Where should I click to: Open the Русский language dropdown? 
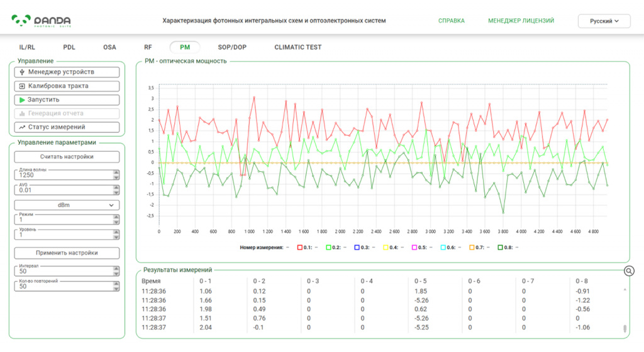point(604,21)
